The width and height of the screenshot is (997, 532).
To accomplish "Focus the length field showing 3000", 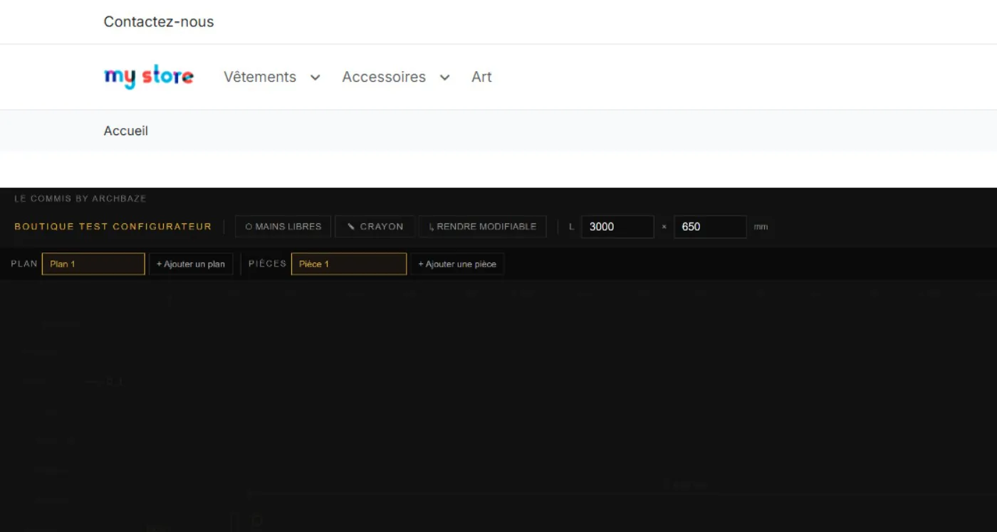I will tap(617, 227).
